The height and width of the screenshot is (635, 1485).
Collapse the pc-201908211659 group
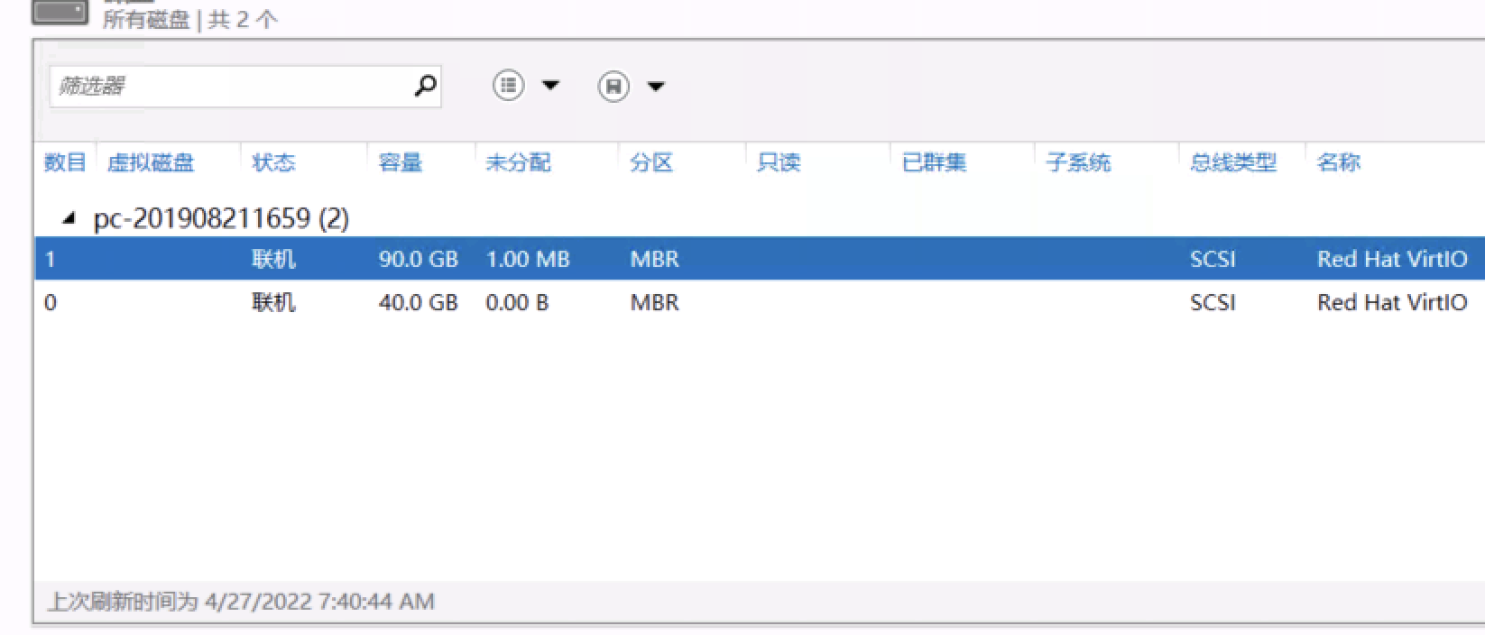click(69, 217)
